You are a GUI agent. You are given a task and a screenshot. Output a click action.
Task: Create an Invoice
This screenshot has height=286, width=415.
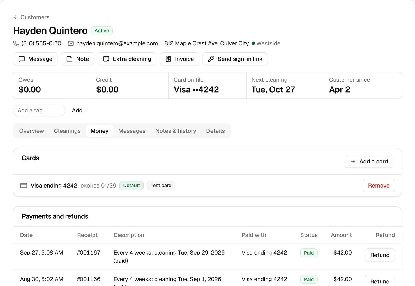pos(179,59)
